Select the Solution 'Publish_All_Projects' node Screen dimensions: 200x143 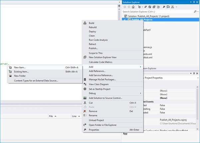[149, 16]
